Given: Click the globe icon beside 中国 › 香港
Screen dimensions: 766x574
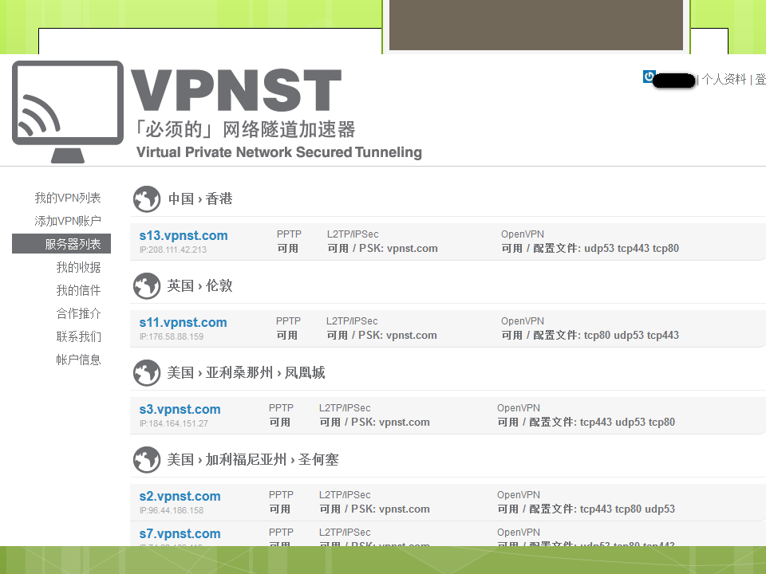Looking at the screenshot, I should click(147, 199).
